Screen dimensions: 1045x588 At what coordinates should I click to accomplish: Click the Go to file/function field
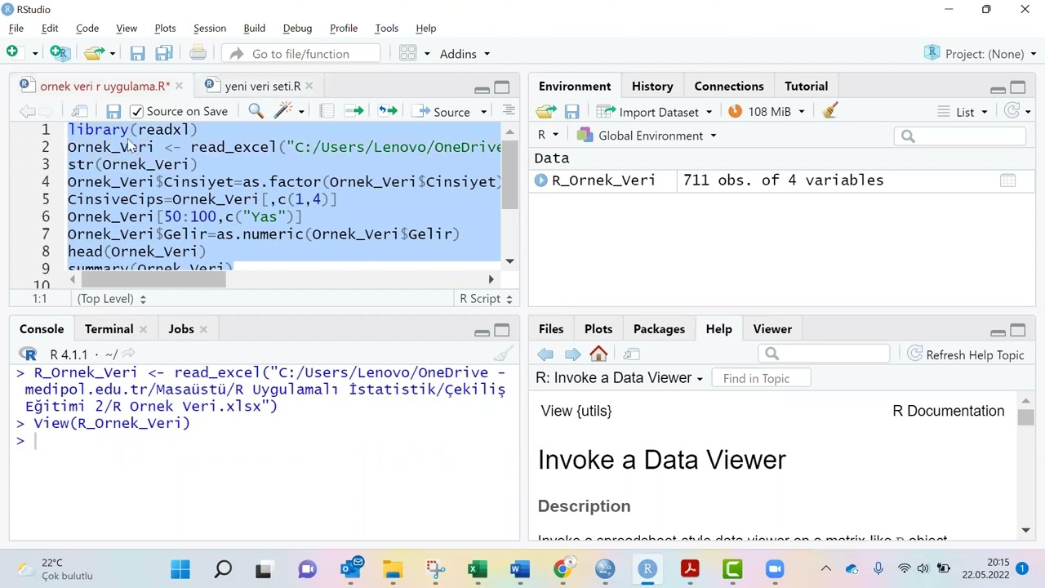301,54
